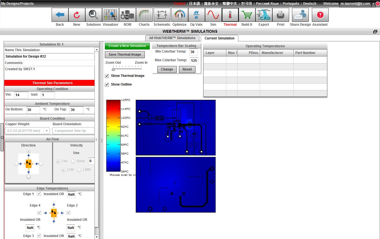The width and height of the screenshot is (380, 239).
Task: Open the Sim sine wave icon
Action: point(213,15)
